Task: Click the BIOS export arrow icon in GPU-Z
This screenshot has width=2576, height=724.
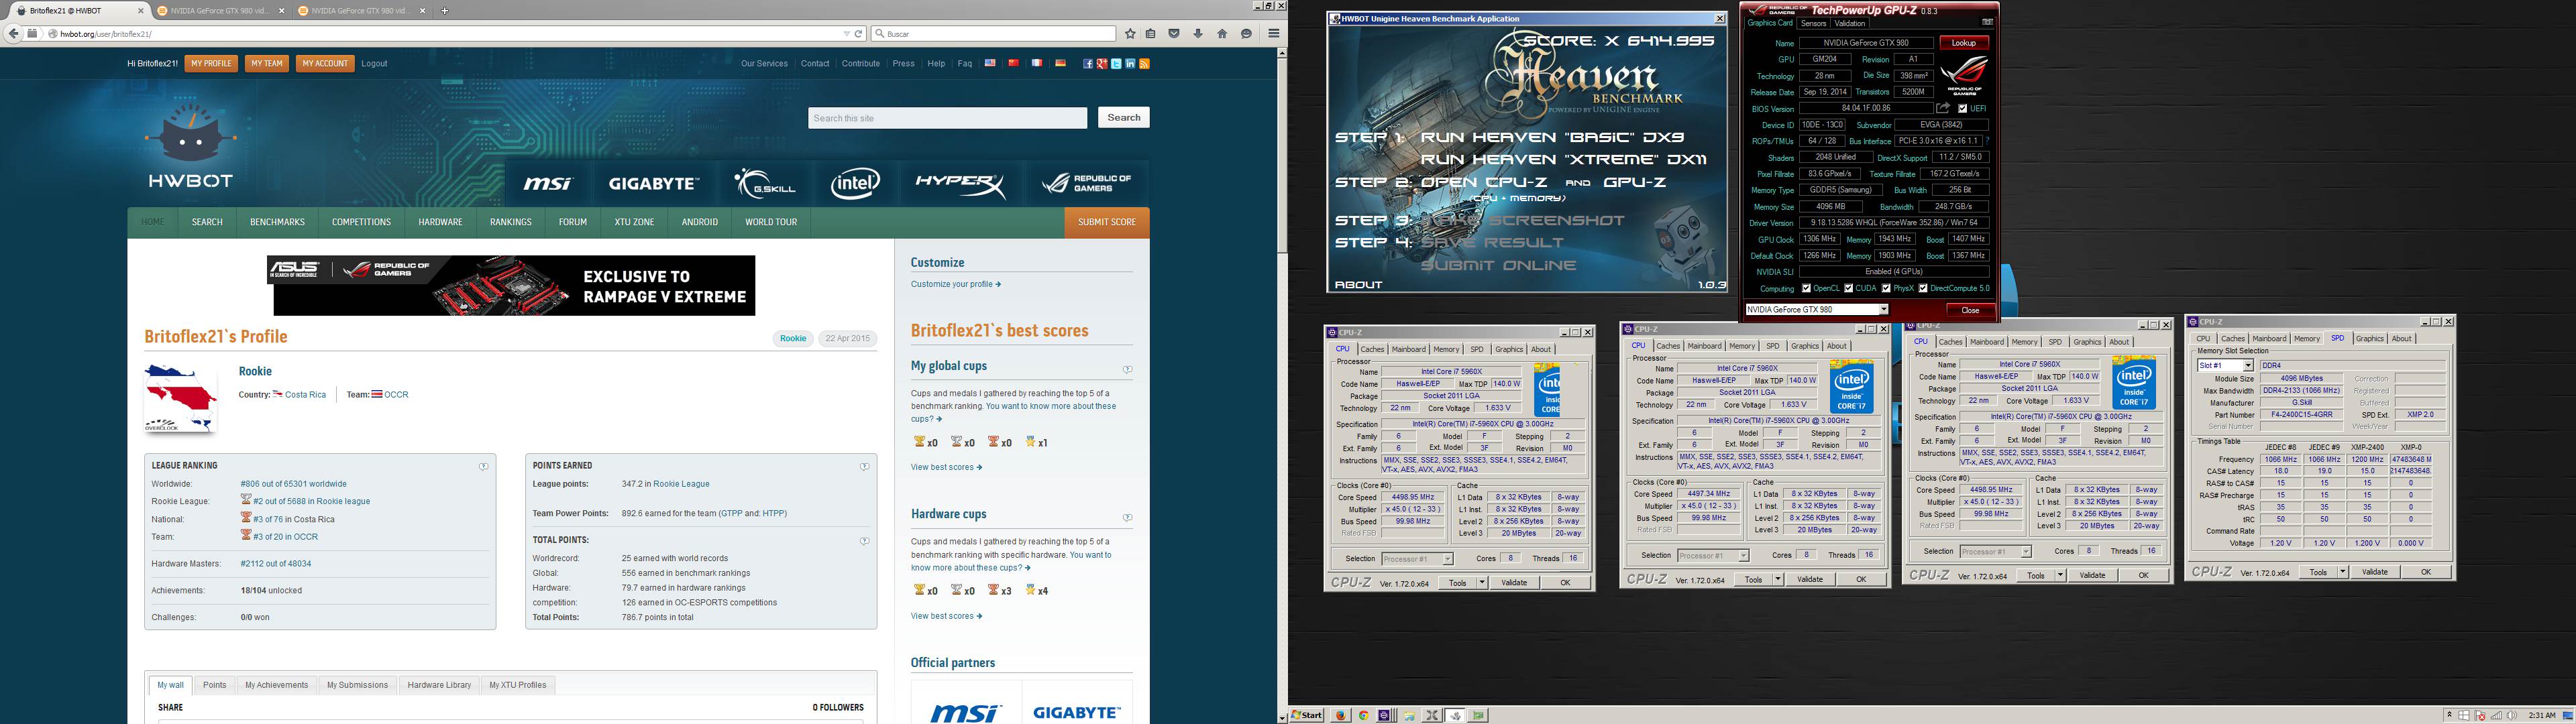Action: pos(1943,108)
